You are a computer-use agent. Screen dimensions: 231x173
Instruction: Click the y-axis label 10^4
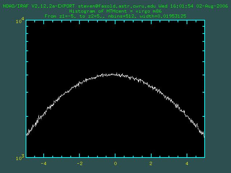[20, 21]
